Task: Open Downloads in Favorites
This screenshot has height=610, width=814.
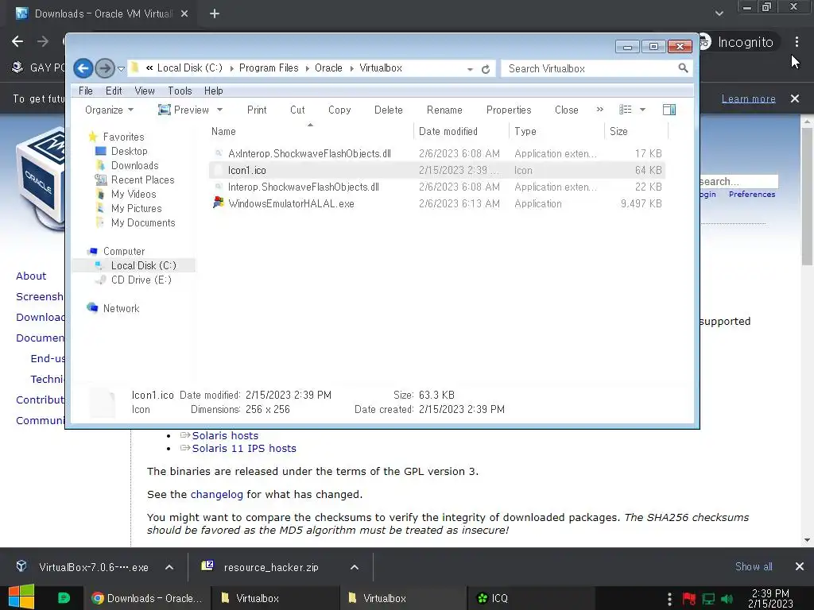Action: (x=134, y=165)
